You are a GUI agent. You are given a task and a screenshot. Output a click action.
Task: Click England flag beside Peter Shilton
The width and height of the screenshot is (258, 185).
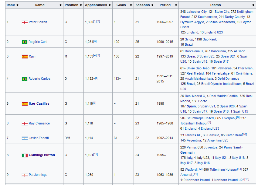coord(25,22)
